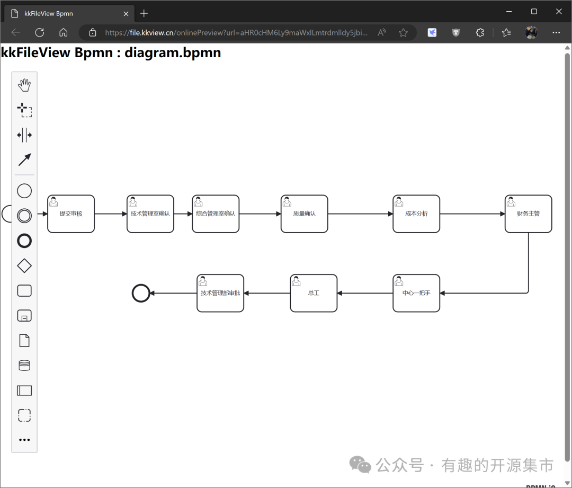Create a data store reference from the palette
The height and width of the screenshot is (488, 572).
pyautogui.click(x=24, y=366)
